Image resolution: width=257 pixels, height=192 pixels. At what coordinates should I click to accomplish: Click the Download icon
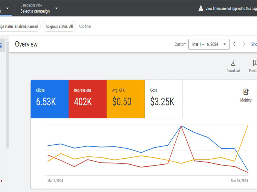233,63
